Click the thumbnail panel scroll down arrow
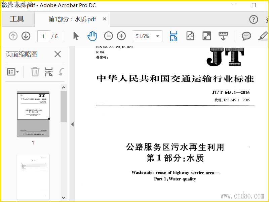Screen dimensions: 269x202 [x=64, y=198]
